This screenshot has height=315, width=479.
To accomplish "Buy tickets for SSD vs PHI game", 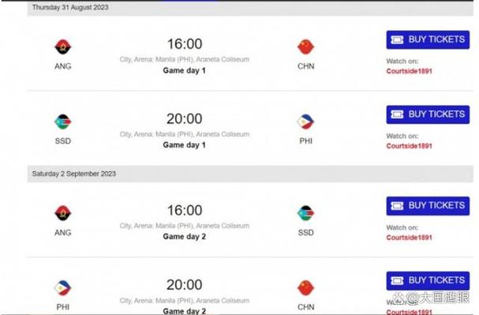I will coord(428,114).
